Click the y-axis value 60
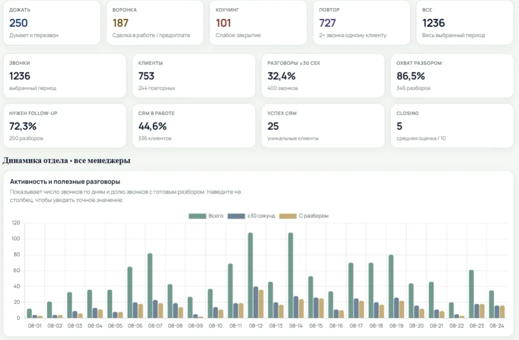 [17, 271]
